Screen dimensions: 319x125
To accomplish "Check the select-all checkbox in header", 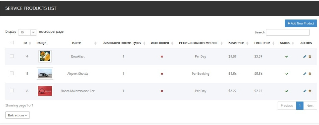I will (12, 42).
